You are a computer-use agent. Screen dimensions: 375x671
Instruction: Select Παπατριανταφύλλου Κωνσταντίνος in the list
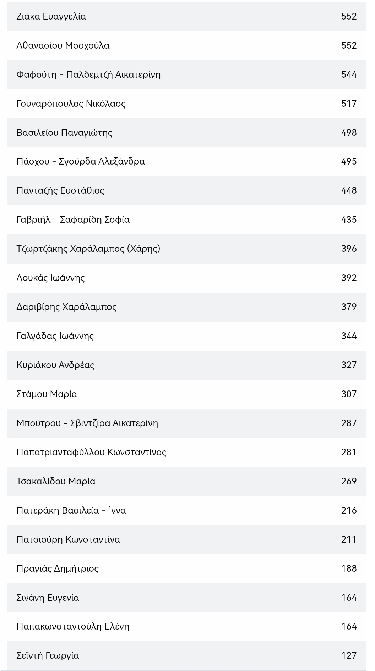click(x=91, y=452)
